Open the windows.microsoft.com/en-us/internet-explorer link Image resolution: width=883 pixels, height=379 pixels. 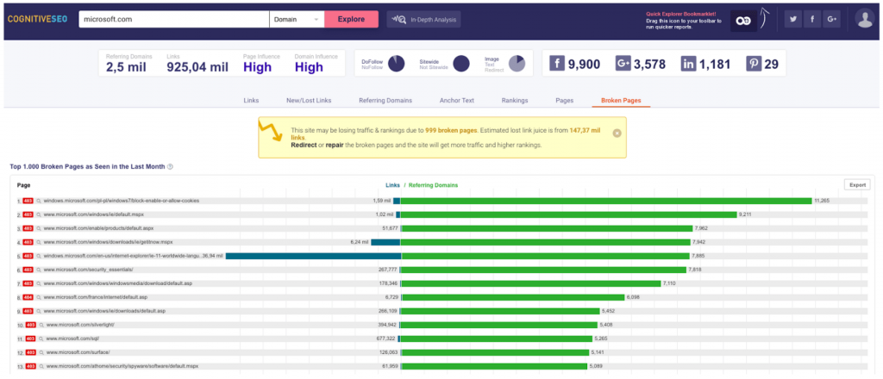tap(121, 256)
